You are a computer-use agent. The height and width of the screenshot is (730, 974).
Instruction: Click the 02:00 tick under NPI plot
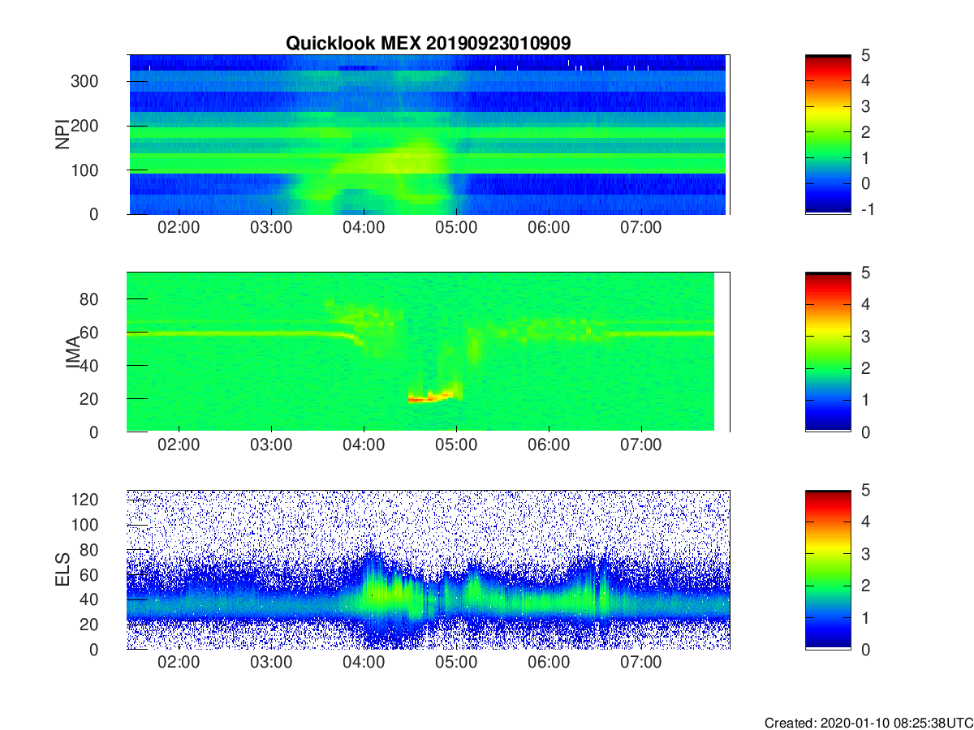(x=179, y=229)
